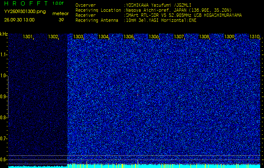The image size is (264, 168).
Task: Click the Receiving Location label
Action: tap(98, 10)
